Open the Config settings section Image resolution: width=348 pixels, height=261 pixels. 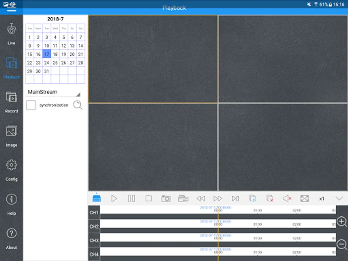[x=12, y=170]
